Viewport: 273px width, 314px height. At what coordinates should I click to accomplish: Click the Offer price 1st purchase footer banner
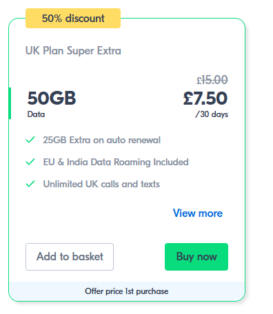(127, 291)
